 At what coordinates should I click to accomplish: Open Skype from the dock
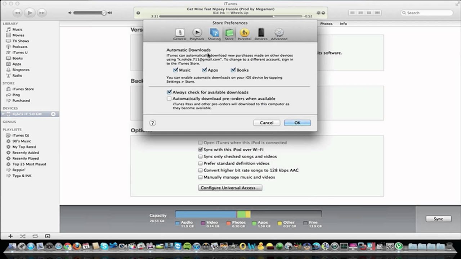coord(104,246)
